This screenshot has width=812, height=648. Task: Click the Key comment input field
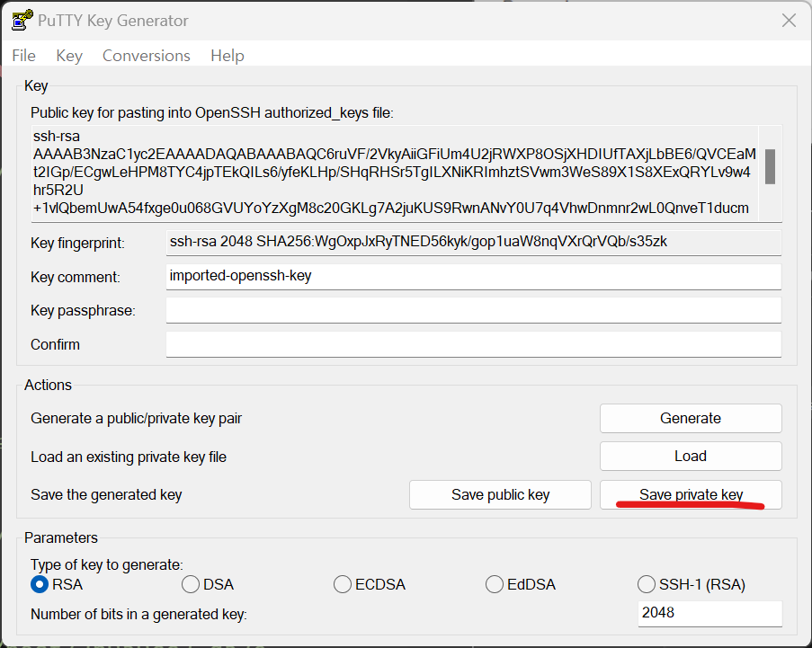click(473, 277)
